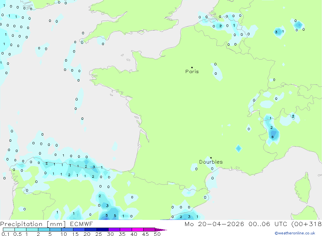Image resolution: width=322 pixels, height=236 pixels.
Task: Click the black dot marking Dourbies
Action: (211, 158)
